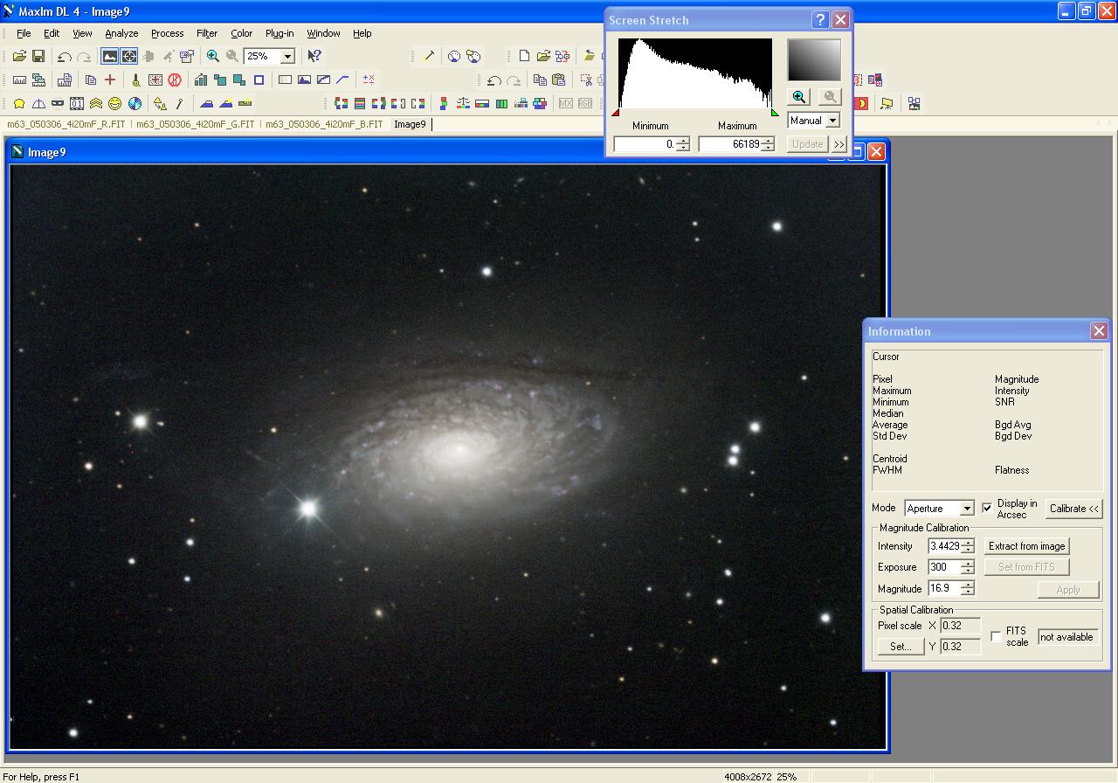Click the Open file folder icon

[19, 56]
